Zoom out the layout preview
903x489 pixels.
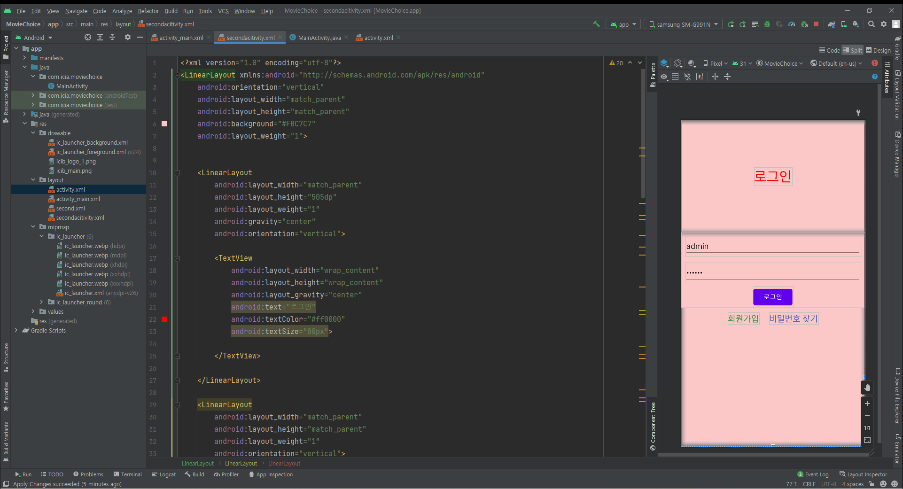867,416
